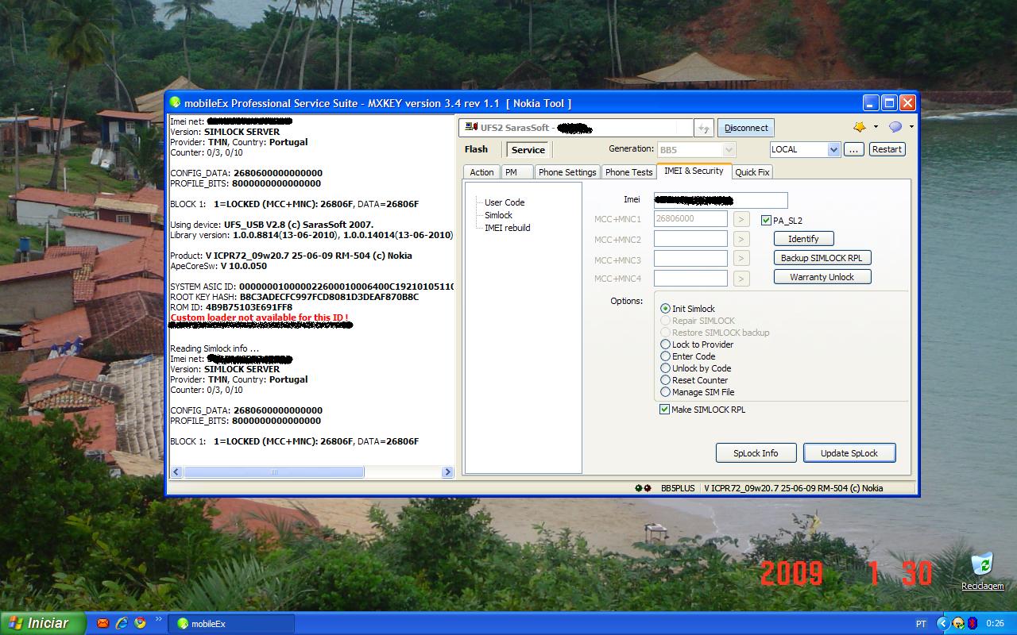Click the Imei input field
Image resolution: width=1017 pixels, height=635 pixels.
pyautogui.click(x=721, y=200)
